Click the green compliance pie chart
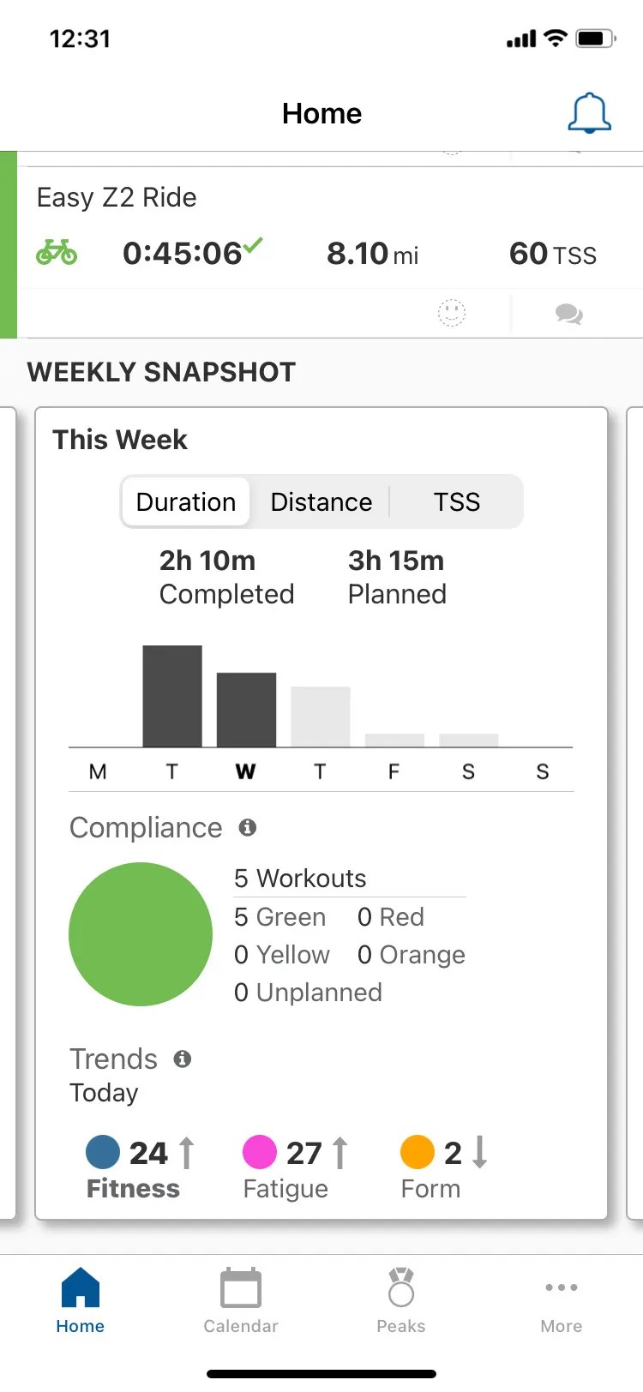 (141, 933)
